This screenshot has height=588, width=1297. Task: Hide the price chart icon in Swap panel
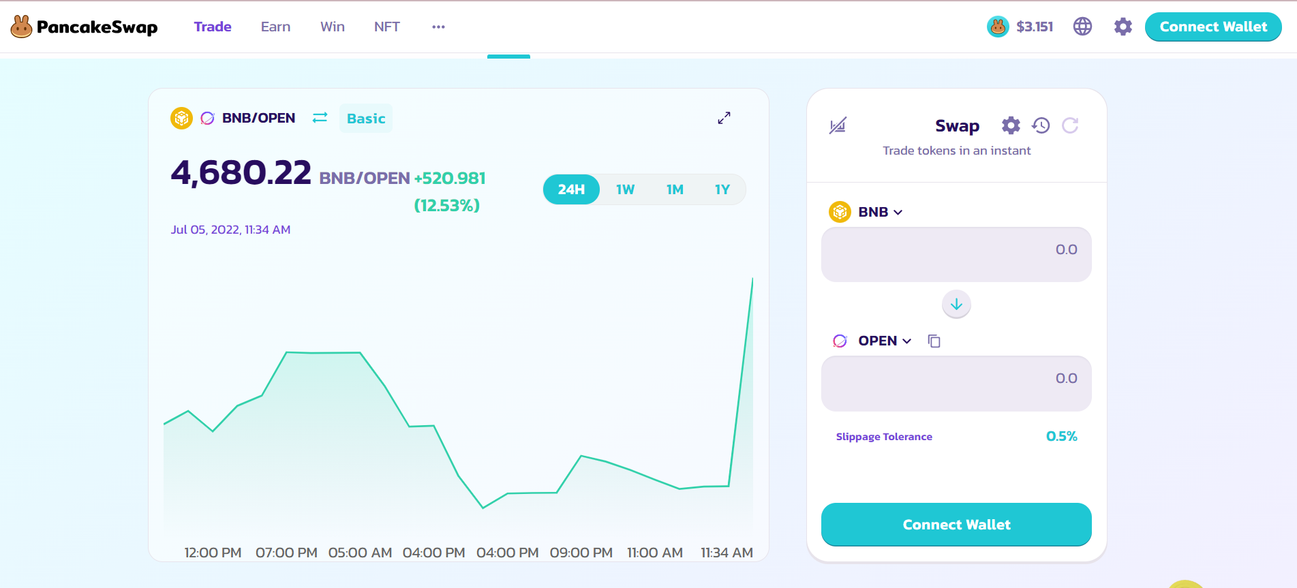pyautogui.click(x=838, y=126)
